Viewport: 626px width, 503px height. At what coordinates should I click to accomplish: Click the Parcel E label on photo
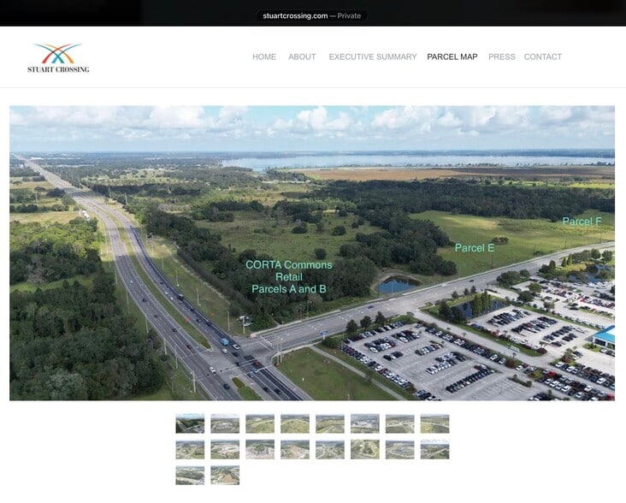[475, 248]
